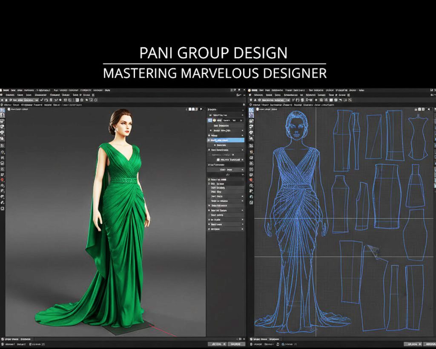Select the blue highlighted row in property panel
This screenshot has width=436, height=349.
click(x=226, y=140)
